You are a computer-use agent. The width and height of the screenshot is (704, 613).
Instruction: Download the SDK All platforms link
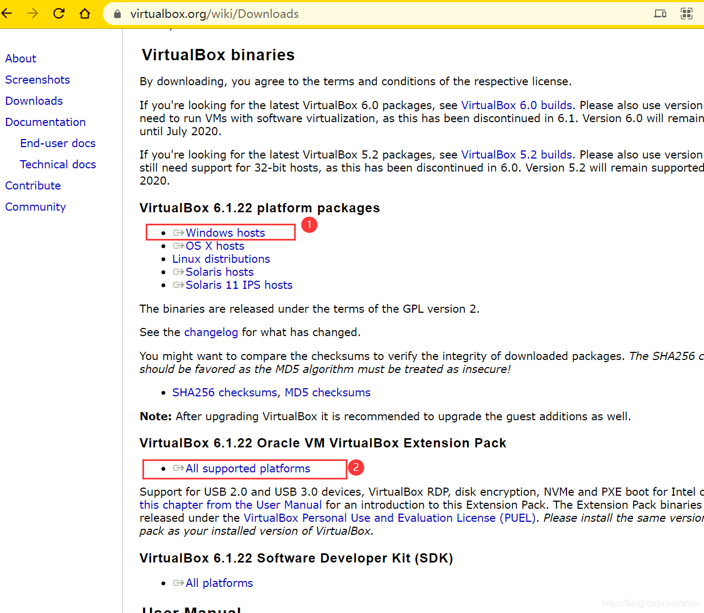tap(219, 583)
